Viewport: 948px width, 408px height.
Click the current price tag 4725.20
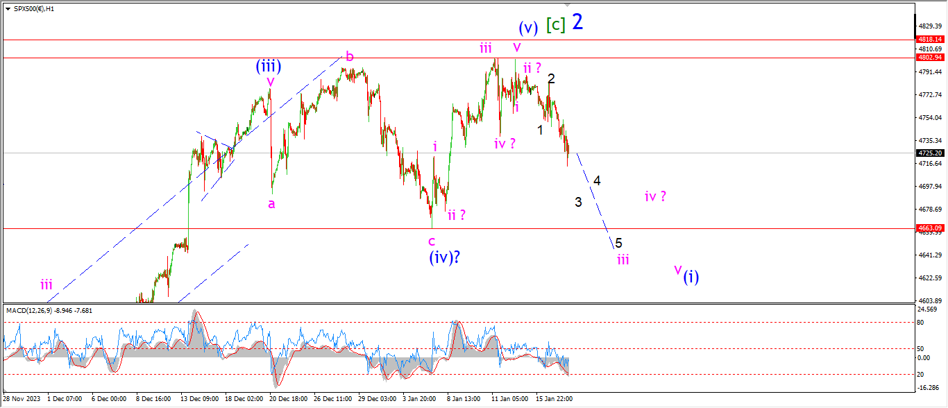[931, 153]
